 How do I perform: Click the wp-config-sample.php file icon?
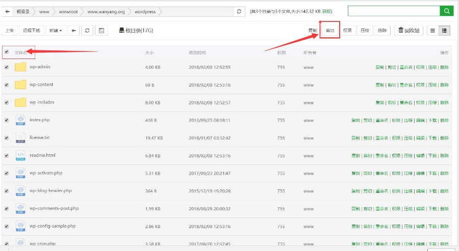click(20, 226)
